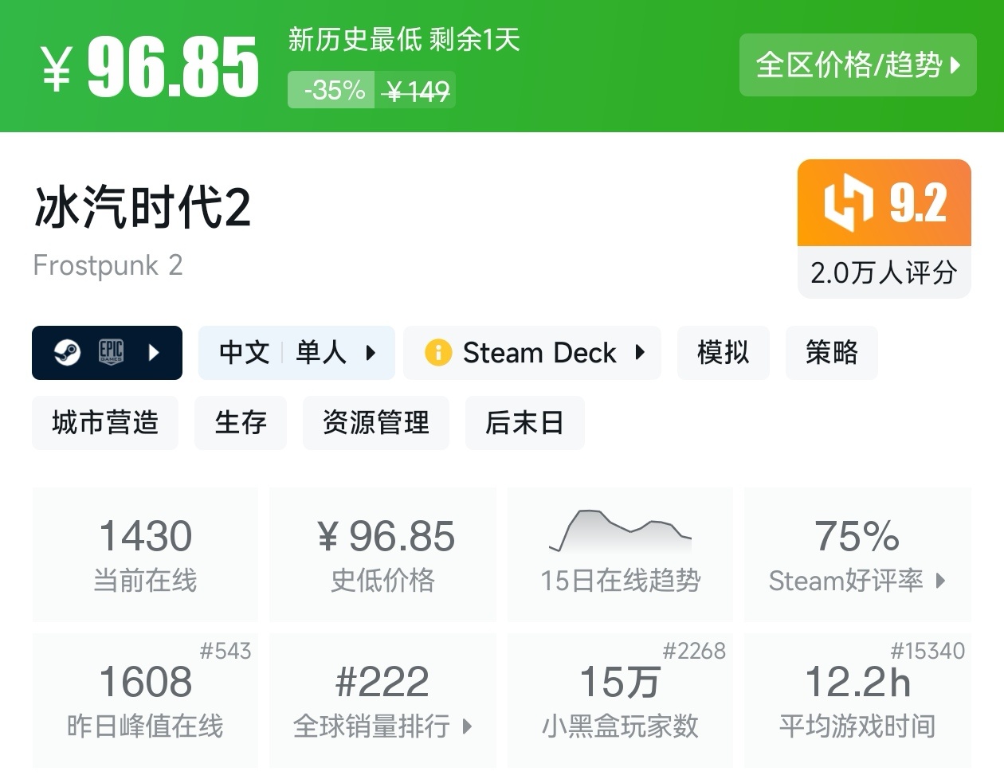Select the 后末日 tag

[525, 422]
